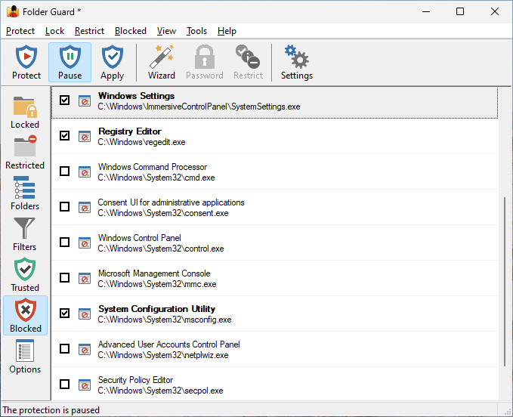Click the Password padlock toolbar icon
Viewport: 513px width, 417px height.
[x=205, y=57]
